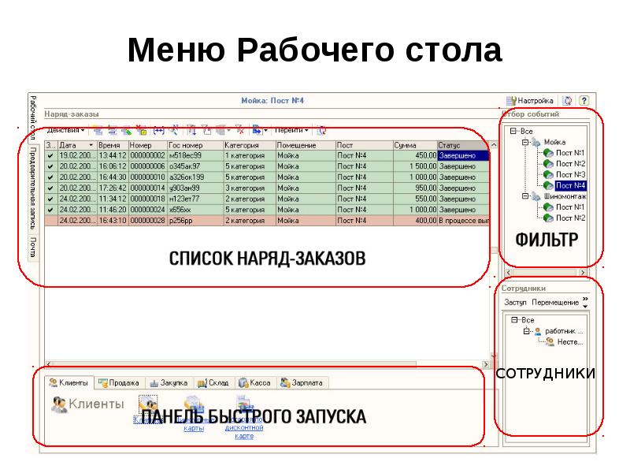This screenshot has height=473, width=630.
Task: Click the disable filter funnel icon
Action: point(239,130)
